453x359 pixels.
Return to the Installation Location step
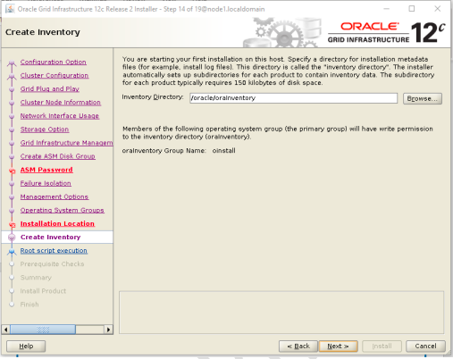pyautogui.click(x=57, y=223)
